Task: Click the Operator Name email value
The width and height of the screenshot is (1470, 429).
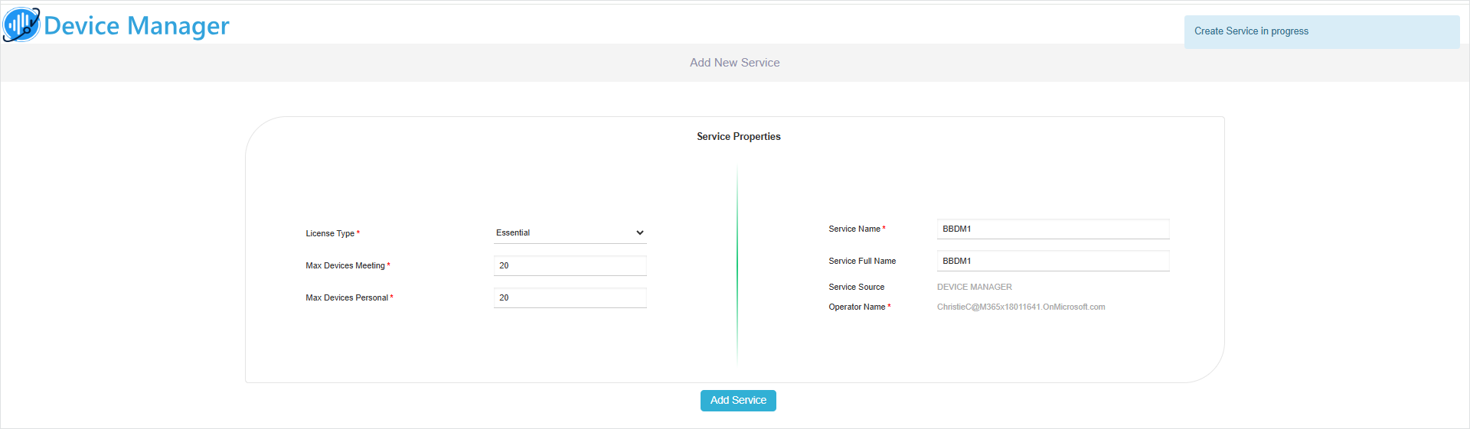Action: pyautogui.click(x=1021, y=307)
